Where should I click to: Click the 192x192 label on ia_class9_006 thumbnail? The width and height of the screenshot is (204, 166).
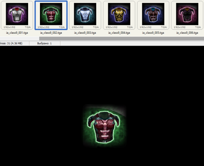[x=180, y=27]
